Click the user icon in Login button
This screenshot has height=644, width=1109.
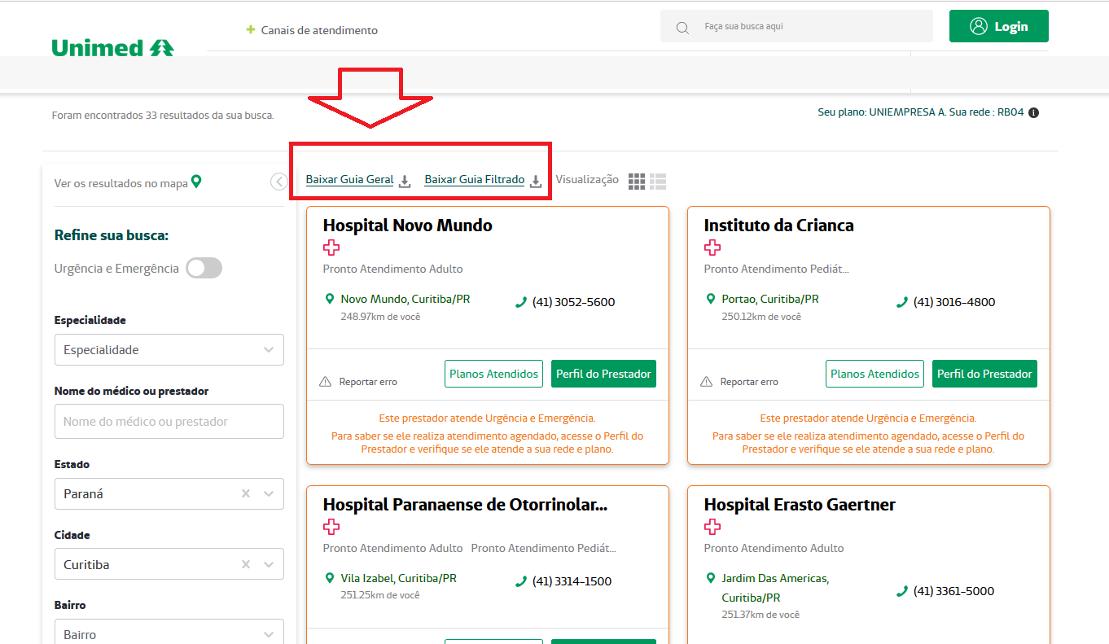[x=979, y=26]
